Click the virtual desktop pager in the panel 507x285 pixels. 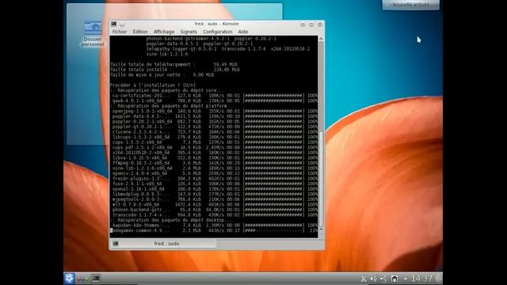click(x=82, y=279)
